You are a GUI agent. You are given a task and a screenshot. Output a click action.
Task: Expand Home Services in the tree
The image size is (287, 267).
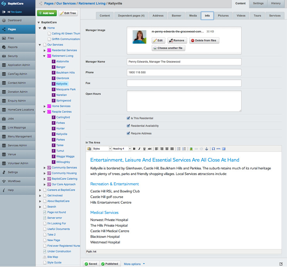point(45,106)
